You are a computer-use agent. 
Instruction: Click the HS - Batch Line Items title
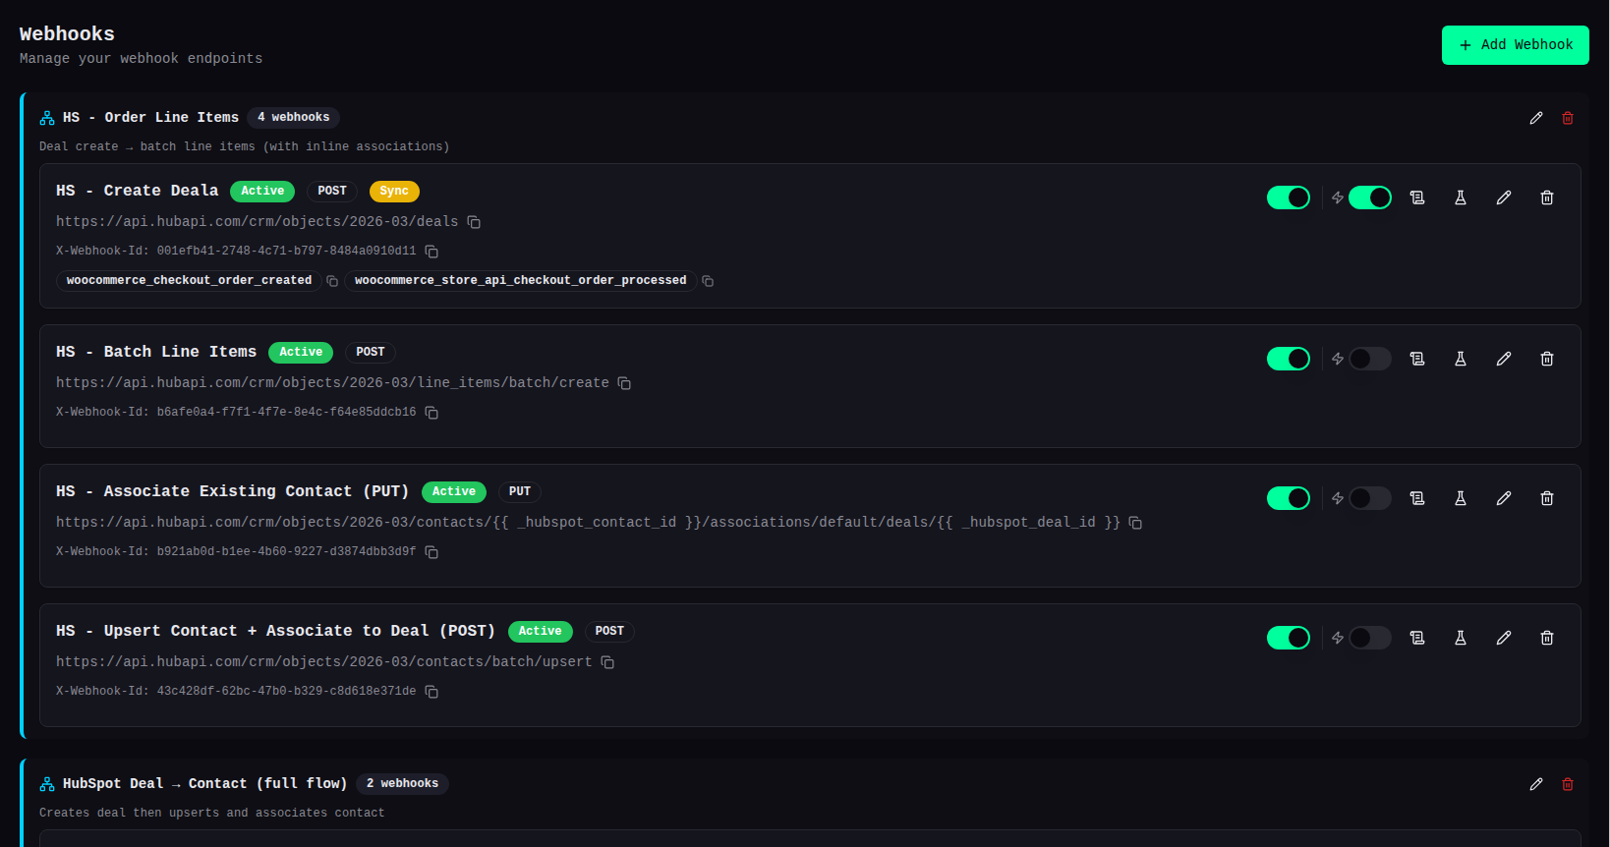point(156,352)
